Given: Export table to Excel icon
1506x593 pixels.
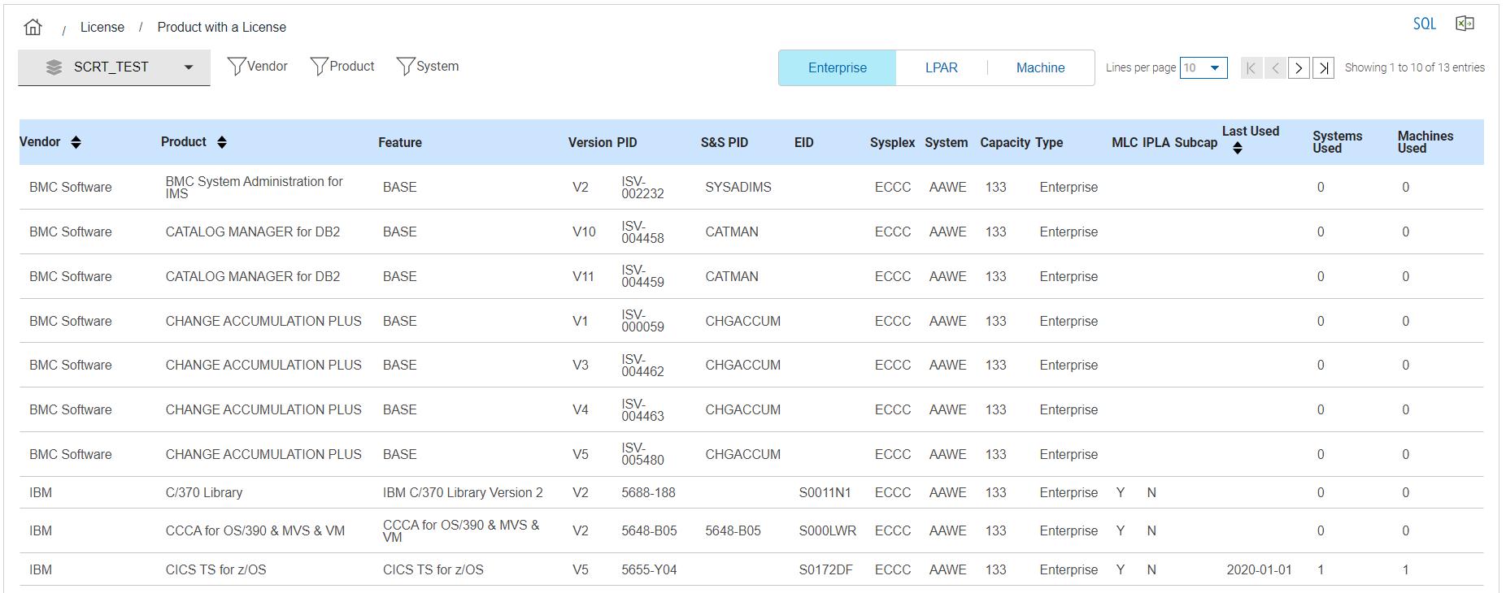Looking at the screenshot, I should pos(1465,24).
